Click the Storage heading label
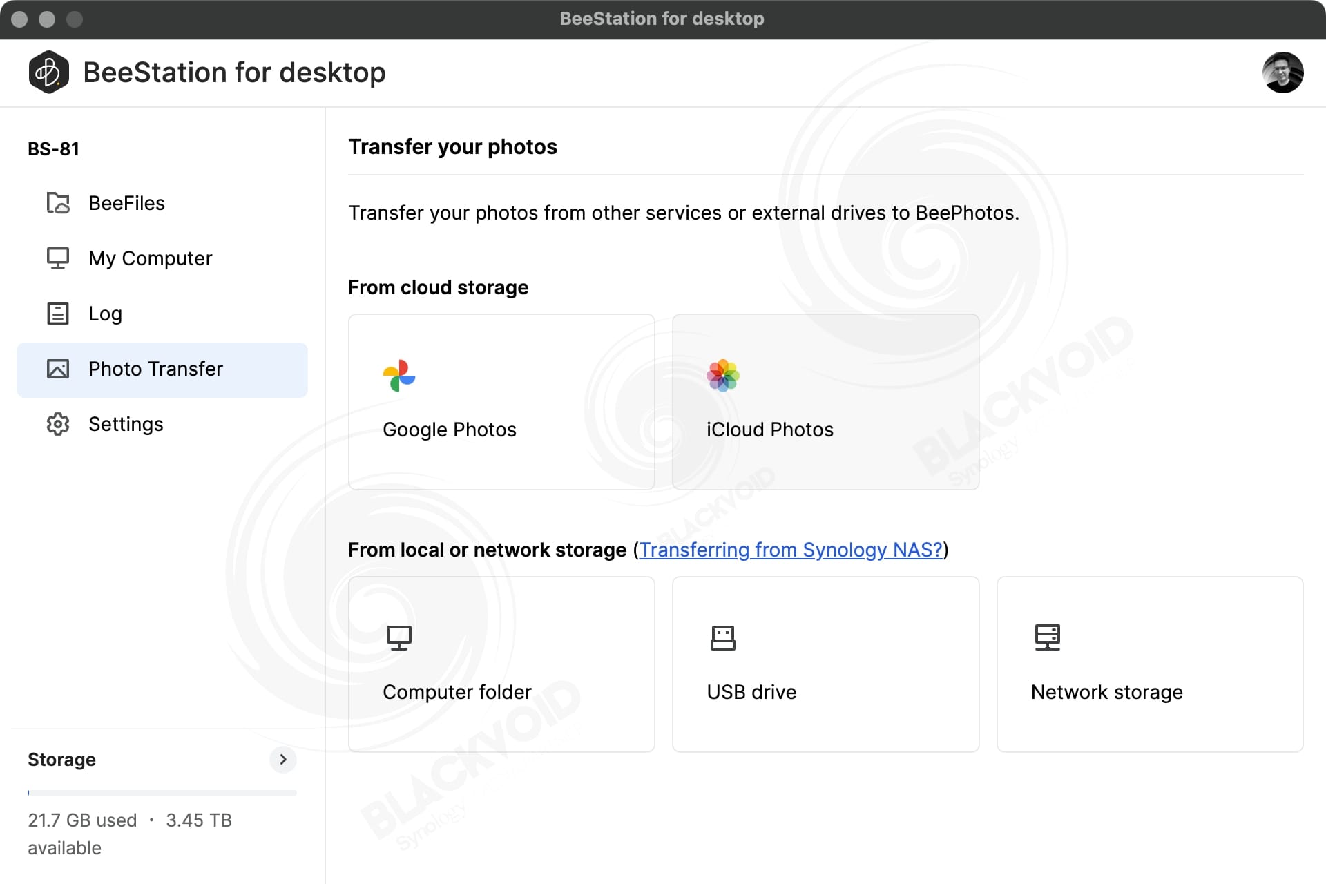 click(x=61, y=760)
